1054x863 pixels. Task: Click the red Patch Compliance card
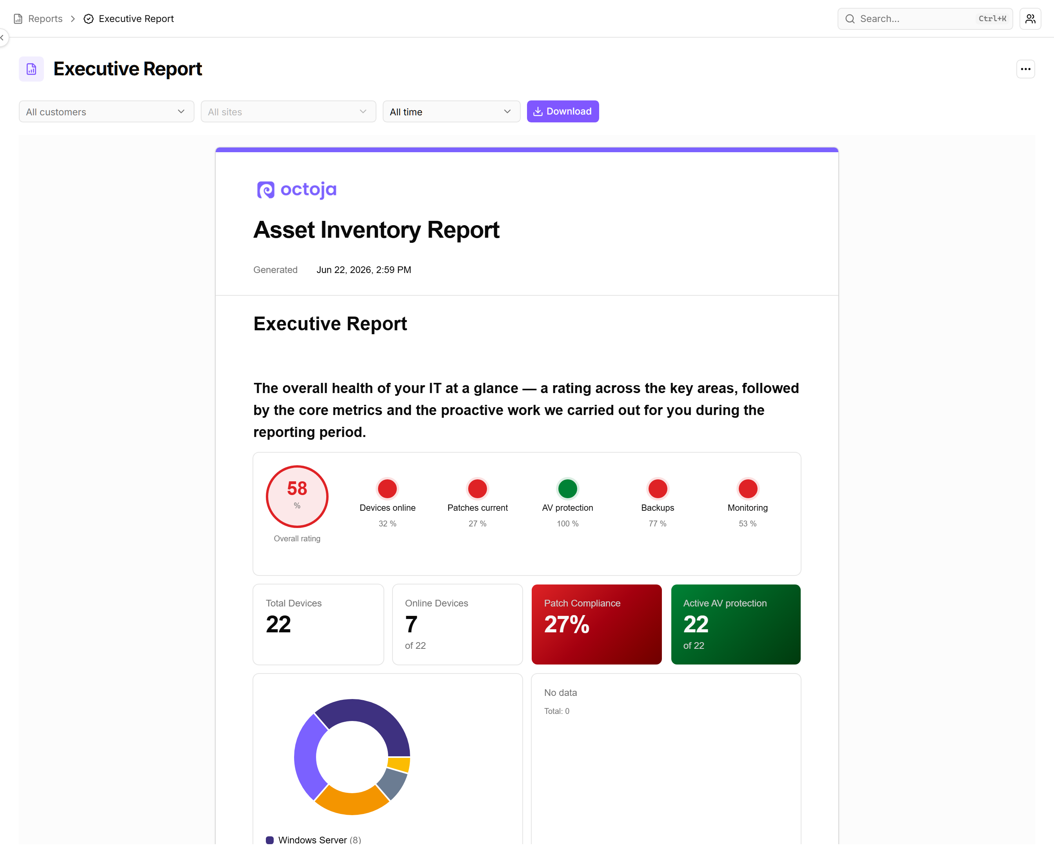pyautogui.click(x=596, y=624)
